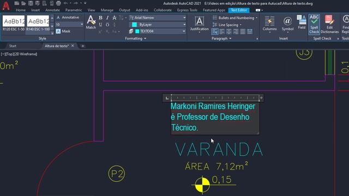Image resolution: width=349 pixels, height=196 pixels.
Task: Open the Line Spacing dropdown
Action: coord(227,24)
